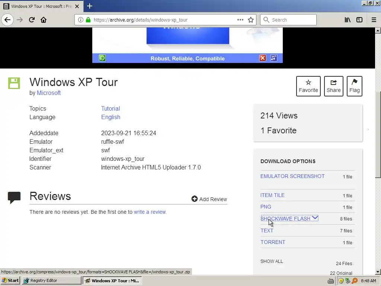The width and height of the screenshot is (381, 286).
Task: Open the Microsoft creator link
Action: (49, 93)
